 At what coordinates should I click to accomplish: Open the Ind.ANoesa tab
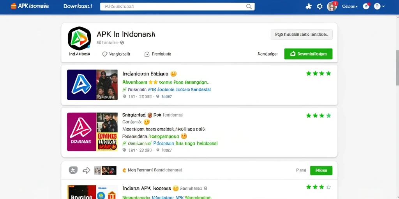pyautogui.click(x=79, y=54)
